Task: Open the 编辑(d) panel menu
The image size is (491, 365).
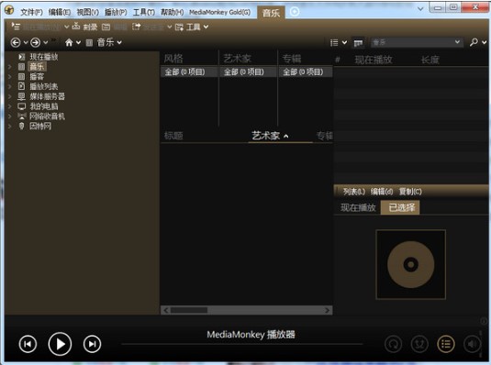Action: 382,192
